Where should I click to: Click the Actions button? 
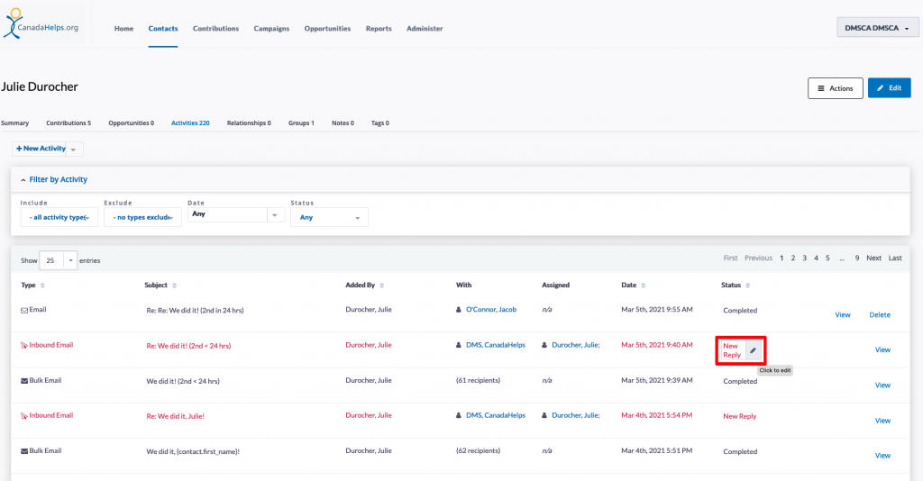[836, 88]
